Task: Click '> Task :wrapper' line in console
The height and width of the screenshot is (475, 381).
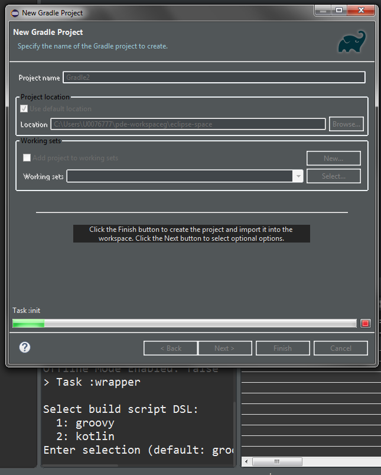Action: click(x=92, y=382)
